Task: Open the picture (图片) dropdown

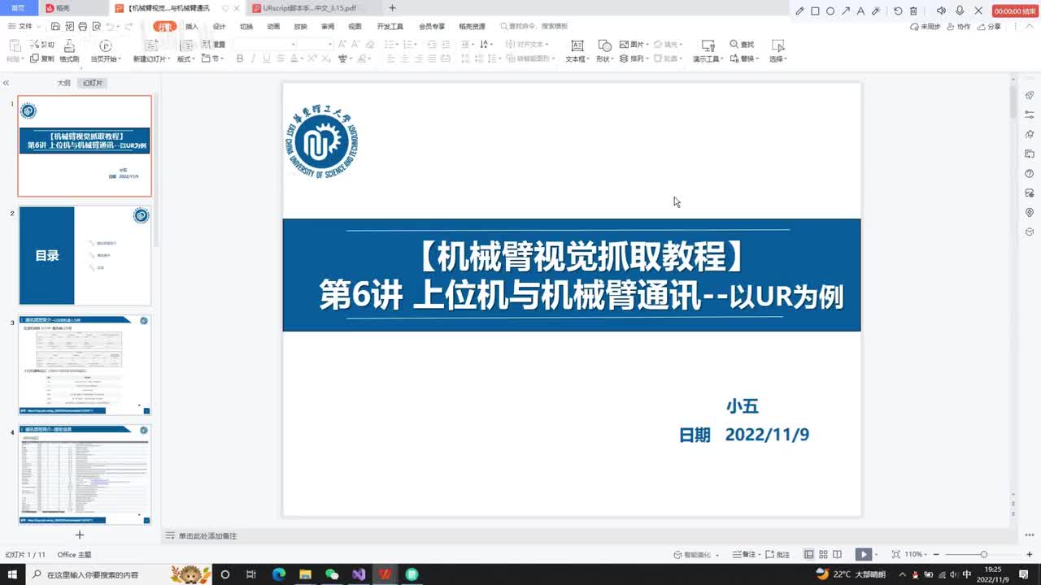Action: (634, 45)
